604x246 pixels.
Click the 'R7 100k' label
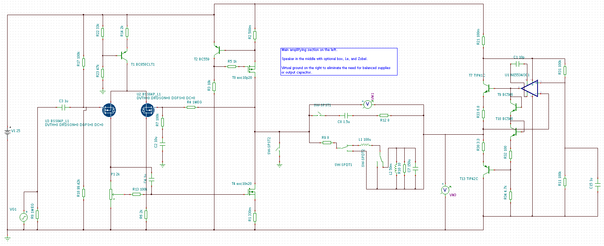click(157, 120)
